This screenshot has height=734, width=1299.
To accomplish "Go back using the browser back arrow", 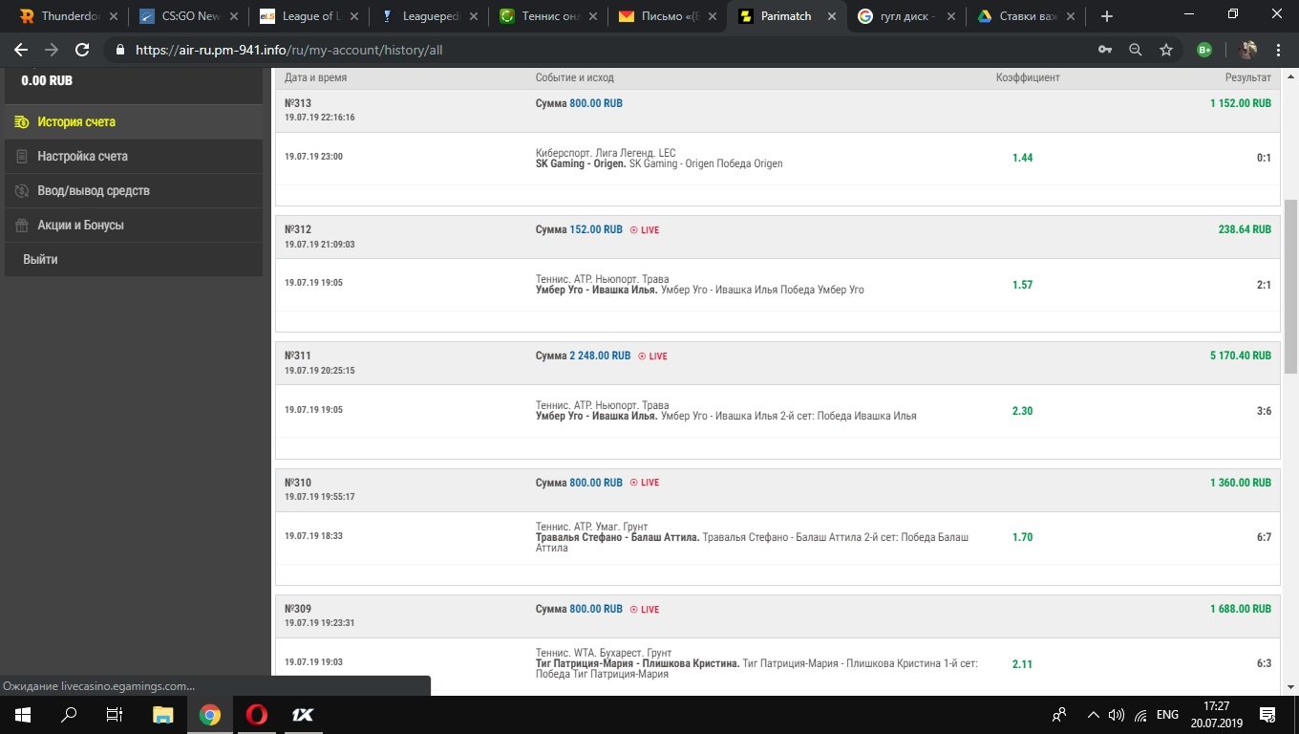I will click(x=21, y=50).
